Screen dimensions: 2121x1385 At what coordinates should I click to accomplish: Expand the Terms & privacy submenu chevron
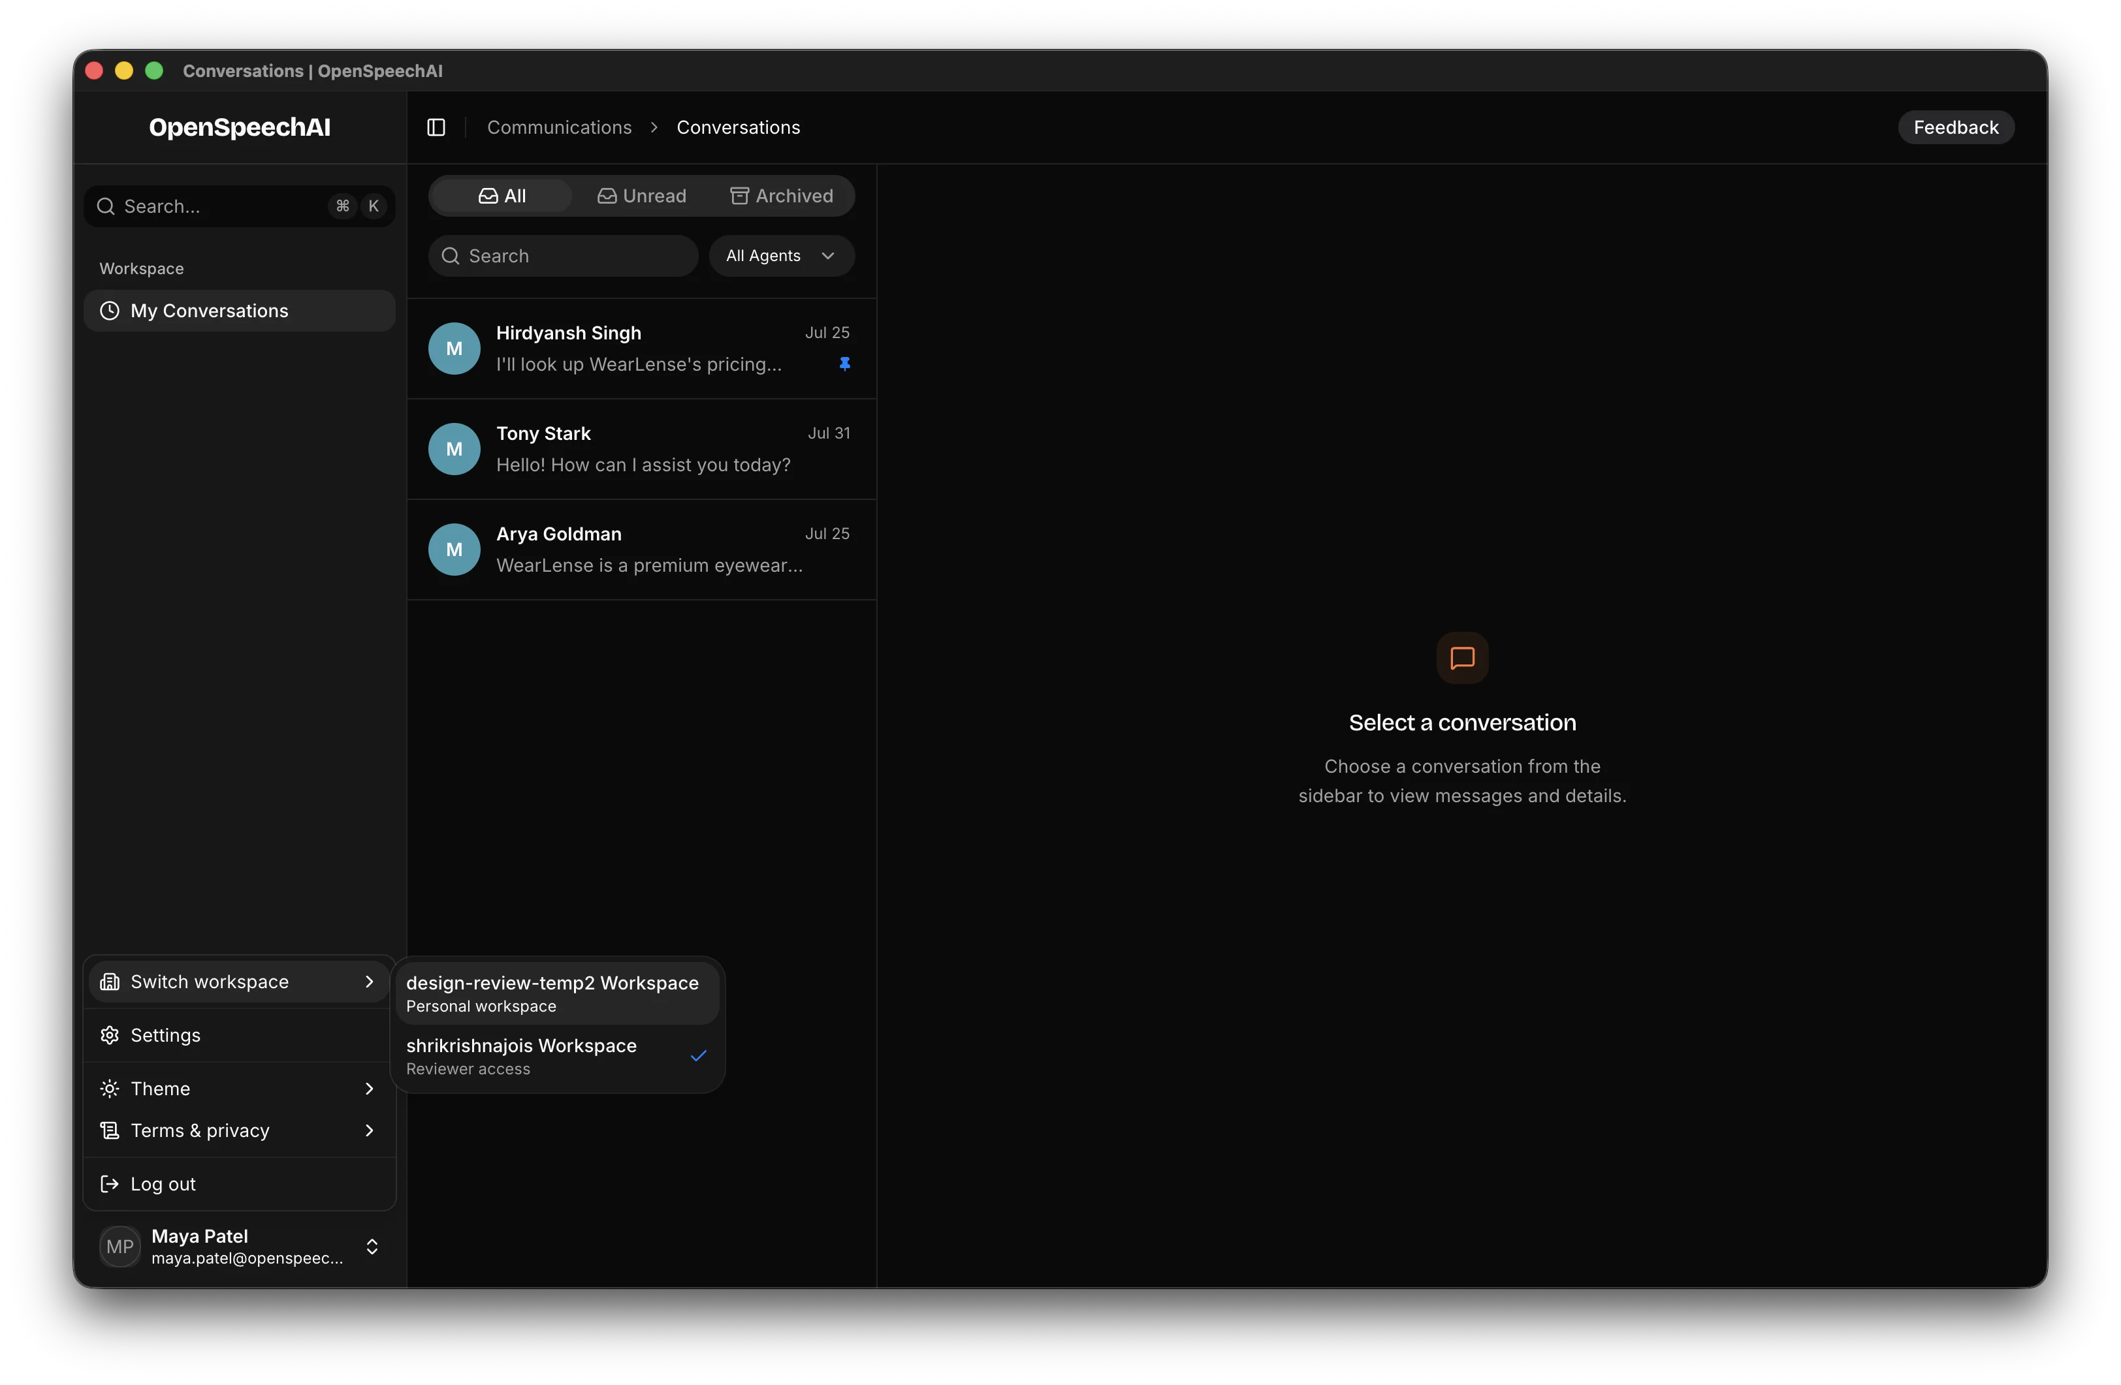click(x=369, y=1130)
